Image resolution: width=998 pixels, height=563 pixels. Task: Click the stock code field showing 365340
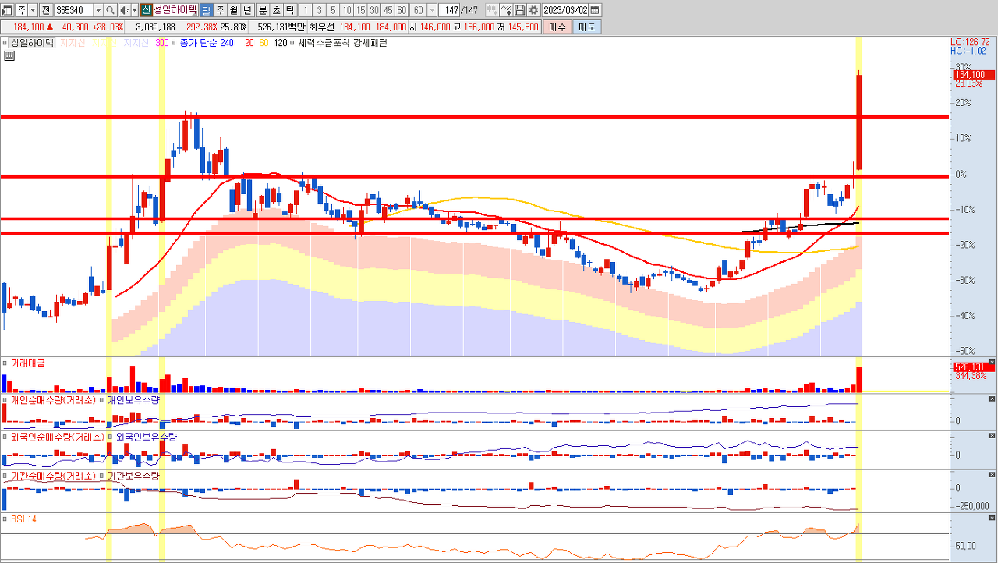pyautogui.click(x=74, y=10)
